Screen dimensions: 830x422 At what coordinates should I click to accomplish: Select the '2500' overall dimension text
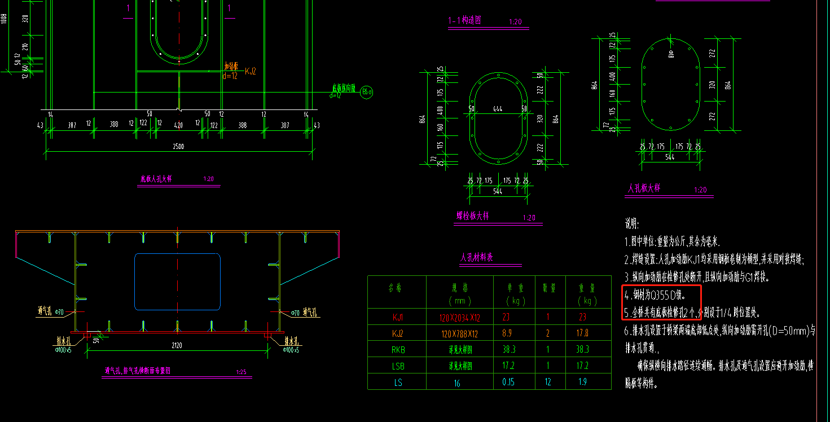(x=179, y=147)
